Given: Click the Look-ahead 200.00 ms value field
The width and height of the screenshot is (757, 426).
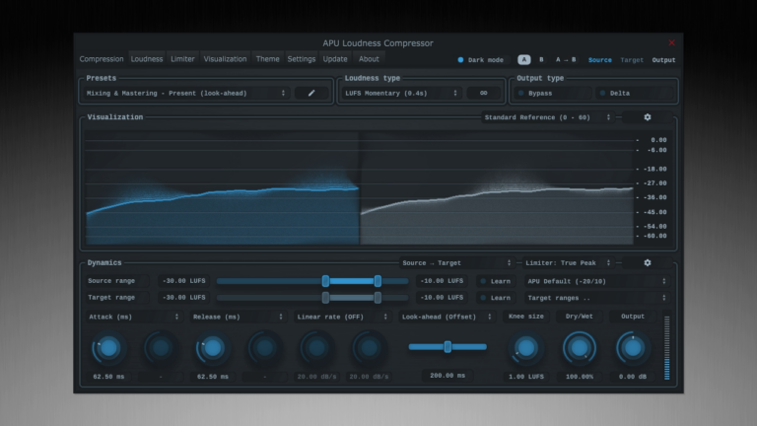Looking at the screenshot, I should click(x=447, y=376).
